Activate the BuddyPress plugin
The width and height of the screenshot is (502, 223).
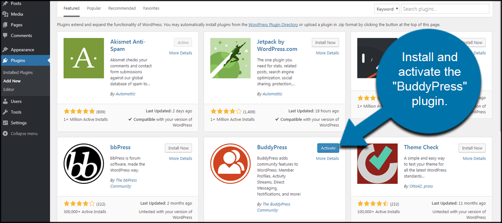328,148
